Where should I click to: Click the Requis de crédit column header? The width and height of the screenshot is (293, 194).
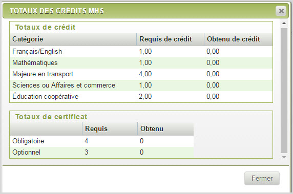tap(170, 39)
